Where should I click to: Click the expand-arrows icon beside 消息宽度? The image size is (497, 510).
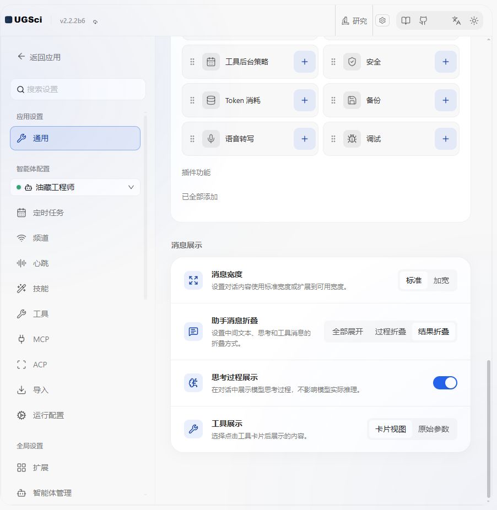[x=193, y=280]
